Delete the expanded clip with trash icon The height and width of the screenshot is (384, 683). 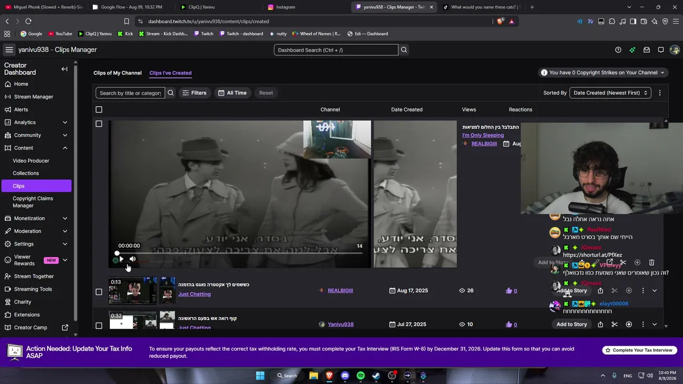tap(652, 262)
